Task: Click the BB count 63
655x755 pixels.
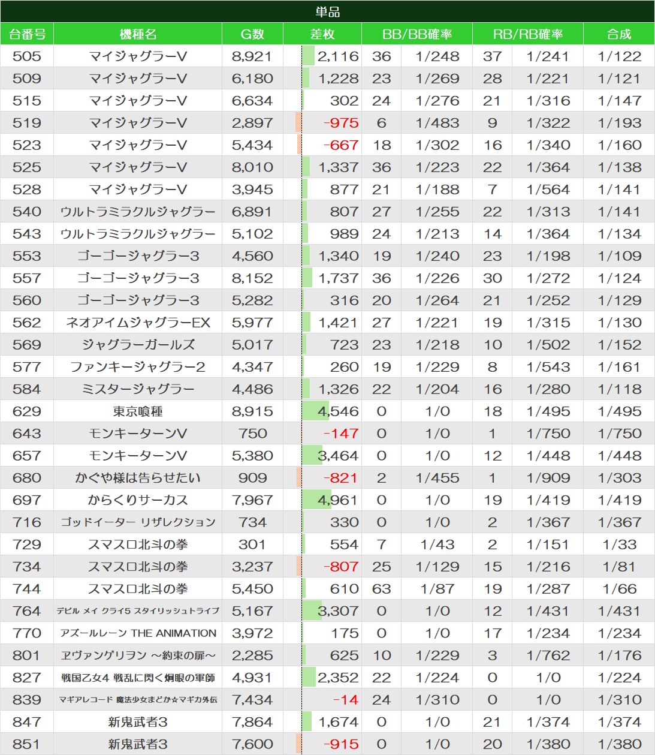Action: (382, 589)
